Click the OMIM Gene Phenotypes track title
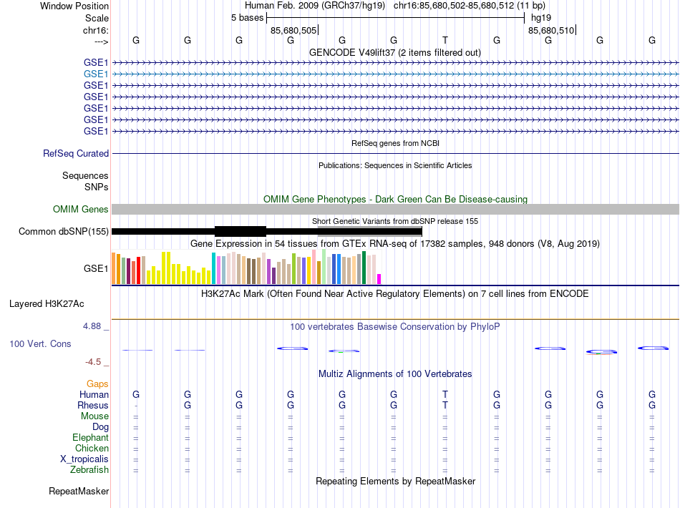680x508 pixels. click(x=395, y=200)
